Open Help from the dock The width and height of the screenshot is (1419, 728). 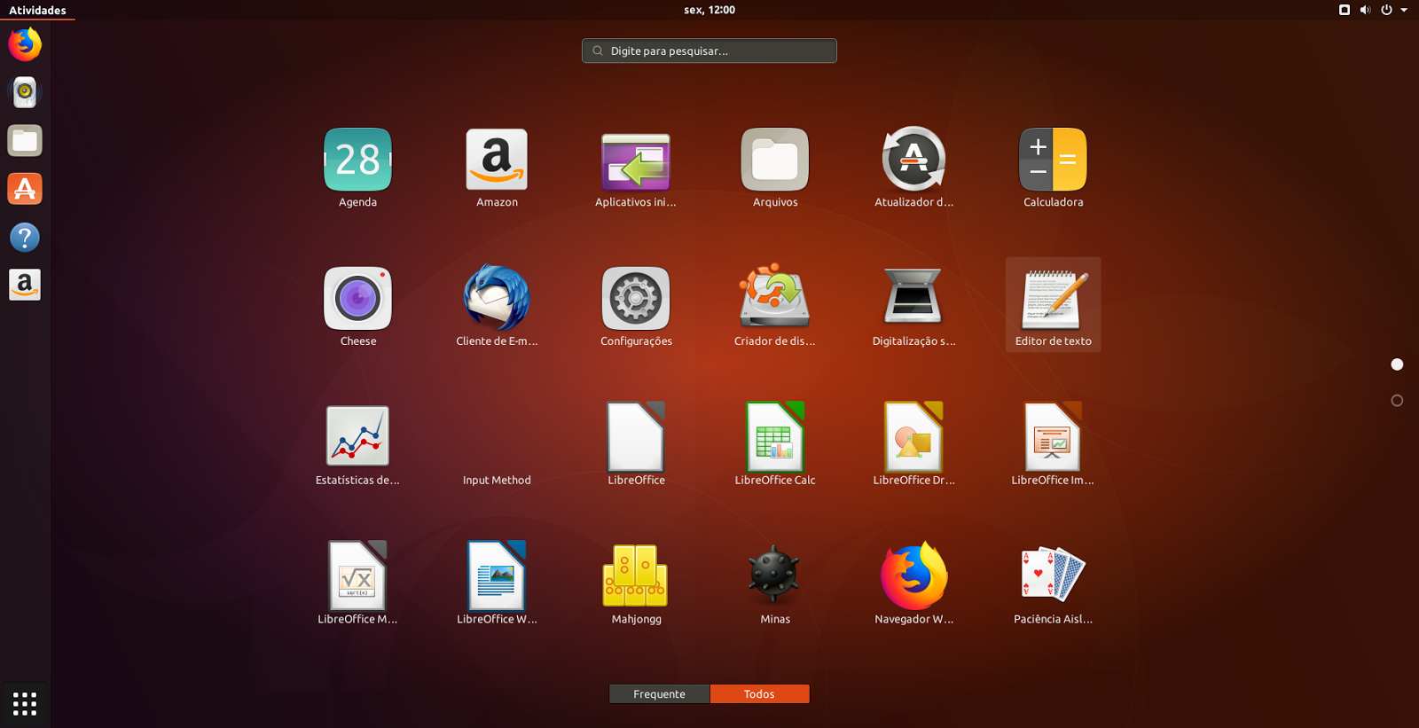(x=25, y=237)
